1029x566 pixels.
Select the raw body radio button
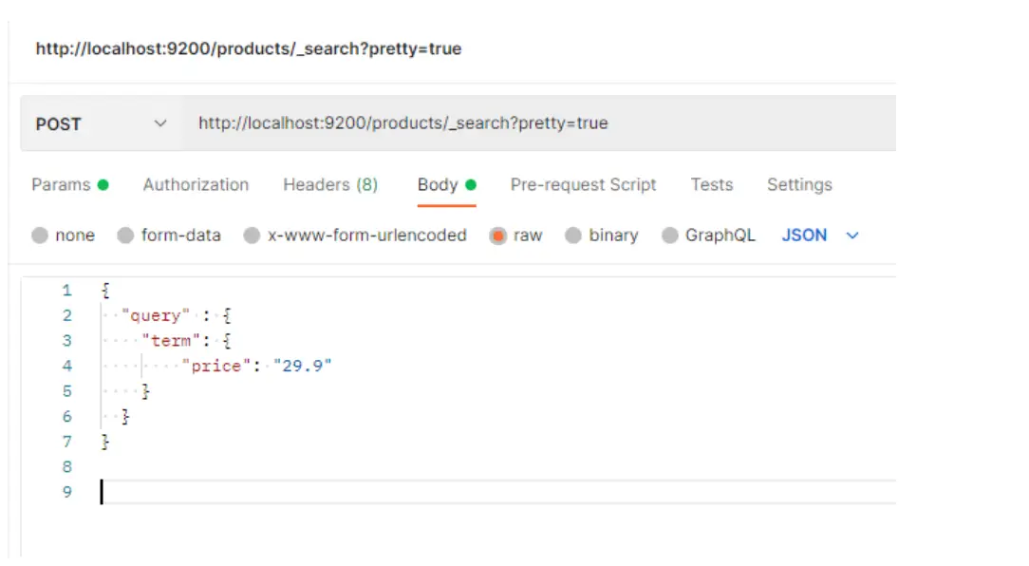pyautogui.click(x=498, y=236)
